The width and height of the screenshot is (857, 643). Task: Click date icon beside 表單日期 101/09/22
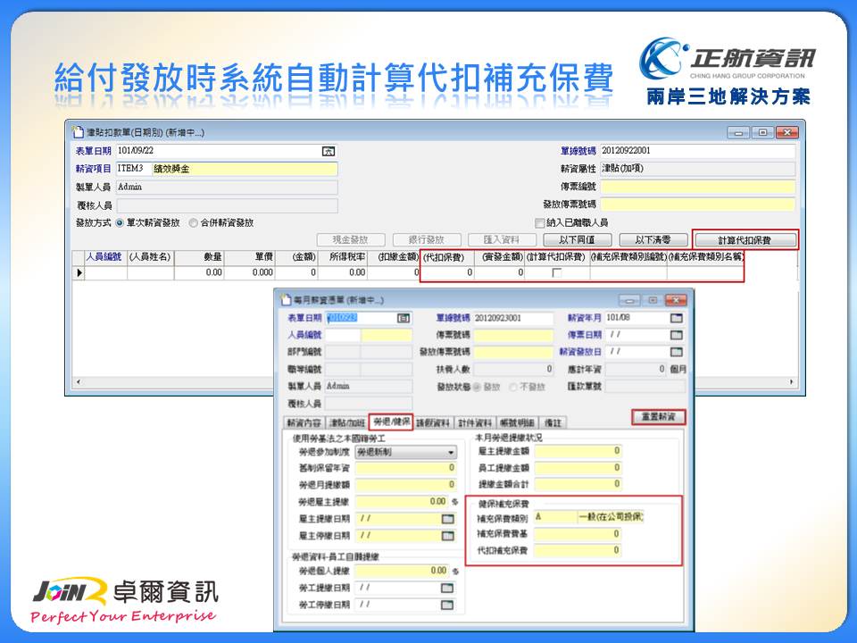click(329, 152)
